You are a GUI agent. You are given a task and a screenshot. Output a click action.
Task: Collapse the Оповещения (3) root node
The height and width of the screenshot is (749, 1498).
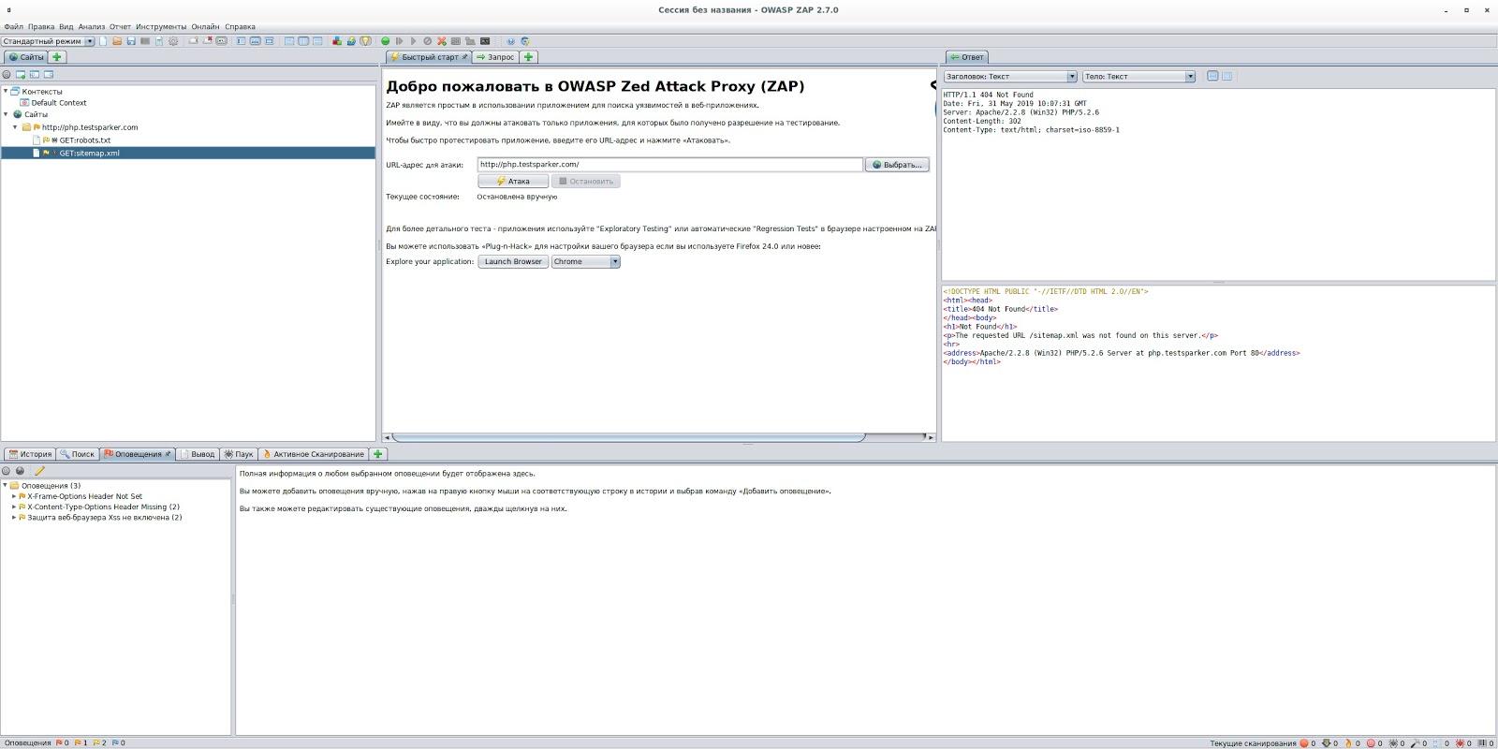pyautogui.click(x=6, y=485)
